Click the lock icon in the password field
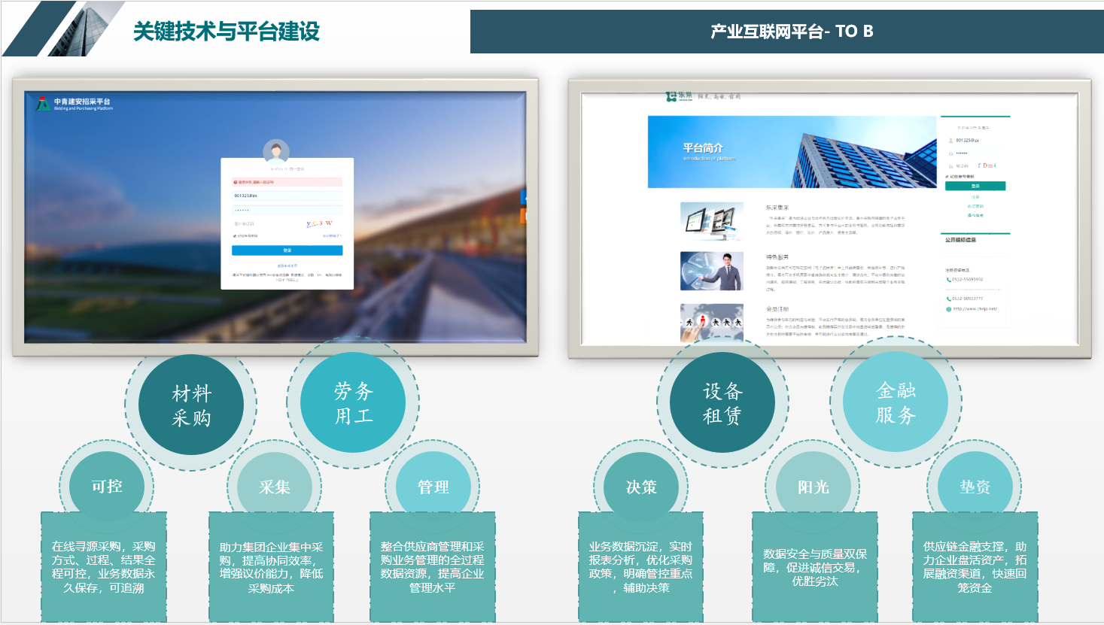The height and width of the screenshot is (625, 1104). (x=949, y=153)
